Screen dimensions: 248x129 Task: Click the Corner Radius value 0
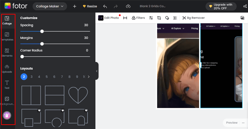87,50
